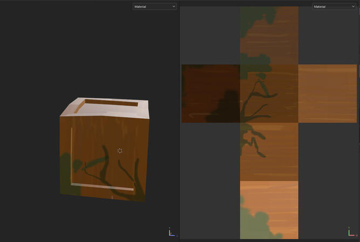Select the topmost UV tile of the texture cross

[269, 35]
